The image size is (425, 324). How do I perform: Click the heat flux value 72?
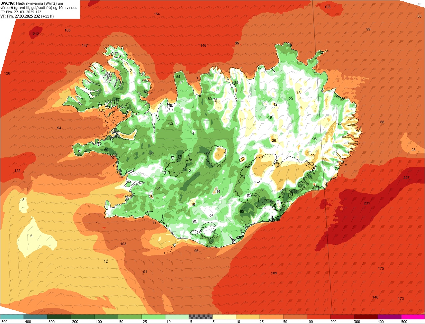coord(208,153)
